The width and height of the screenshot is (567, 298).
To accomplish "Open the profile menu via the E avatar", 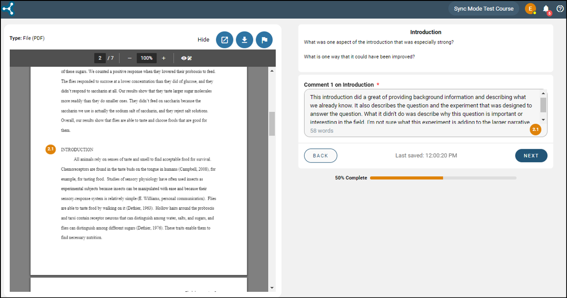I will 530,8.
